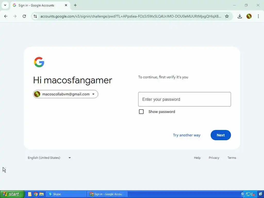Open the Windows start menu
Screen dimensions: 264x198
pos(12,194)
